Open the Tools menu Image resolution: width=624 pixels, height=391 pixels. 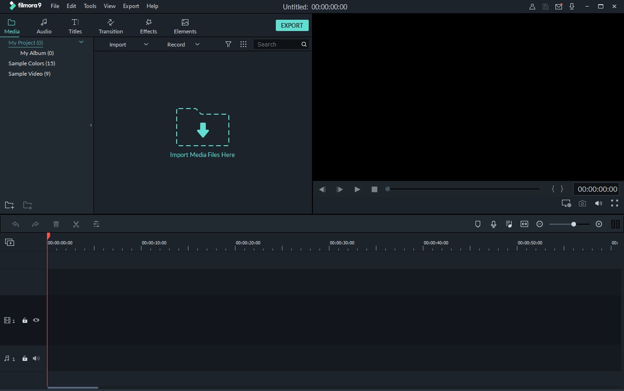click(90, 6)
